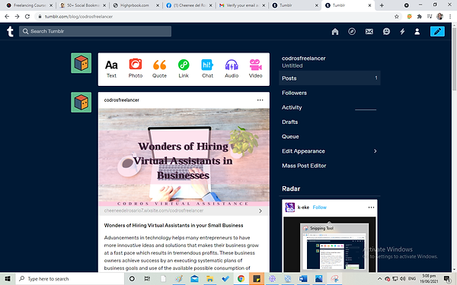Reload the page
This screenshot has height=285, width=457.
tap(27, 17)
